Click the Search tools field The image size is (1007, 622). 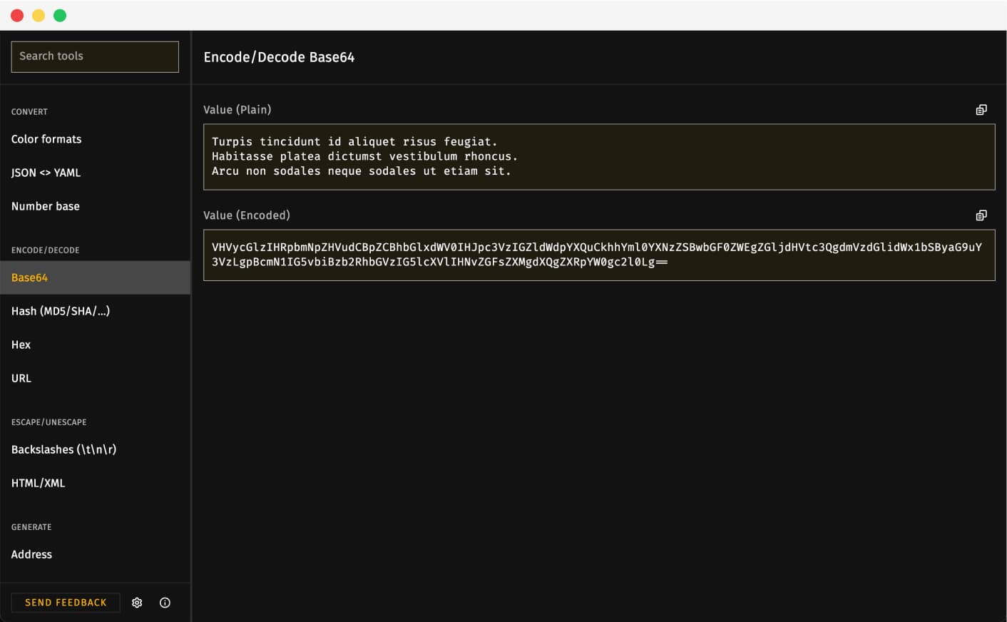[95, 56]
